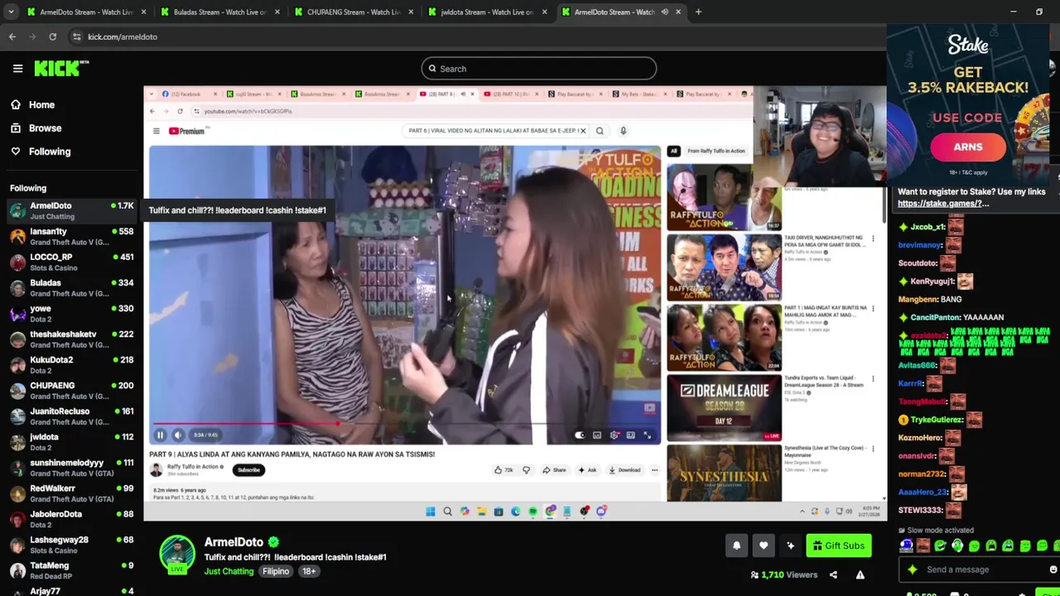This screenshot has height=596, width=1060.
Task: Open settings gear in streamed YouTube player
Action: 614,435
